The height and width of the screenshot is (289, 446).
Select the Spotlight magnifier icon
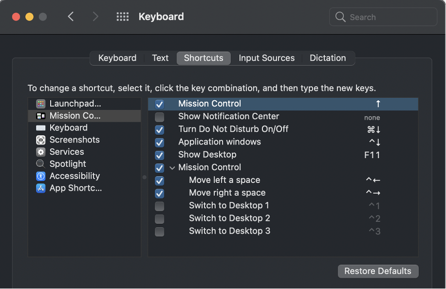pyautogui.click(x=41, y=164)
